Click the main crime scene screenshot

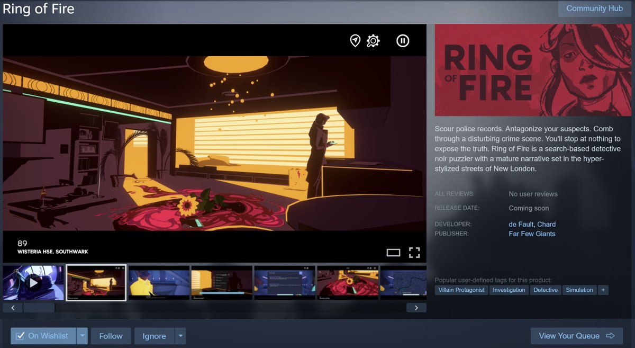click(x=214, y=144)
